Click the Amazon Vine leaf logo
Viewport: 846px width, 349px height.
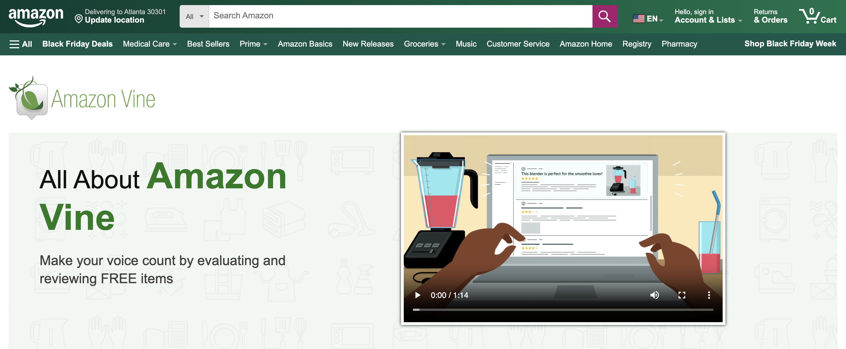point(29,98)
